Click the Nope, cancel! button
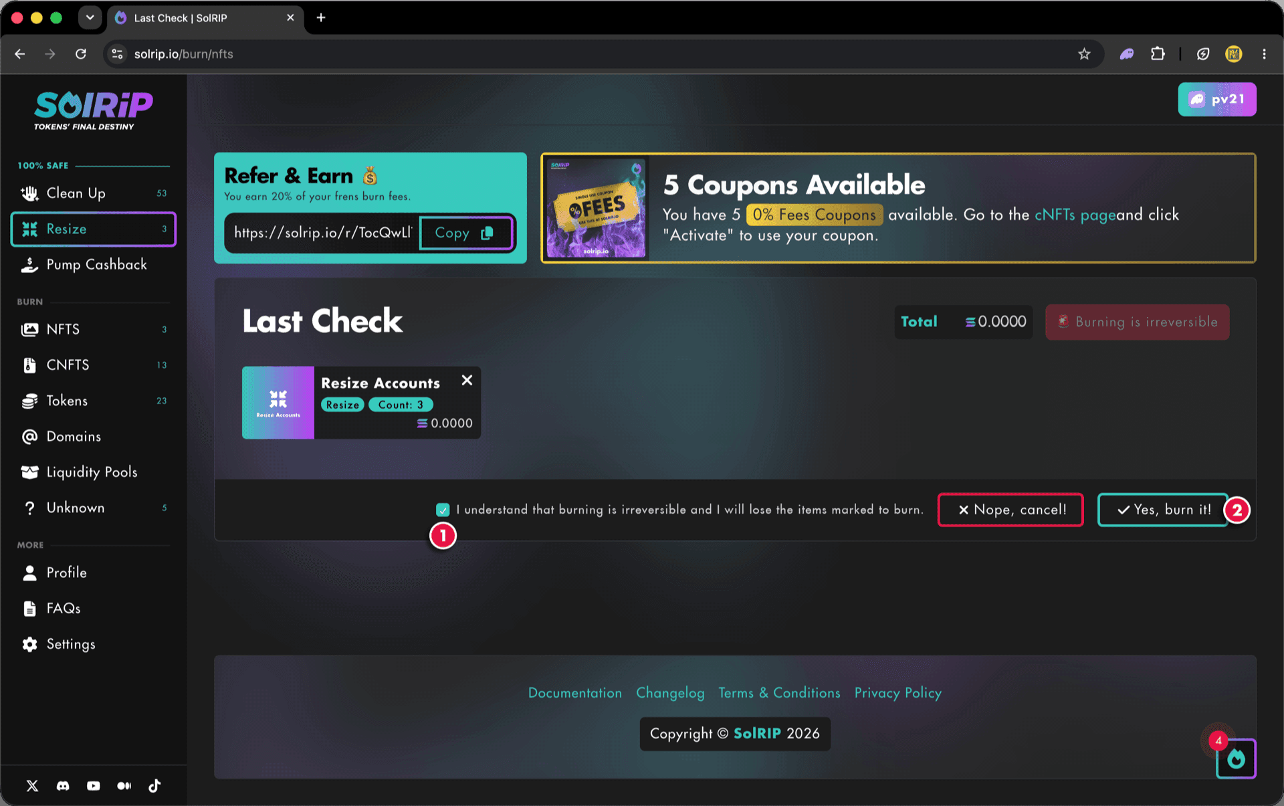The width and height of the screenshot is (1284, 806). (1010, 510)
